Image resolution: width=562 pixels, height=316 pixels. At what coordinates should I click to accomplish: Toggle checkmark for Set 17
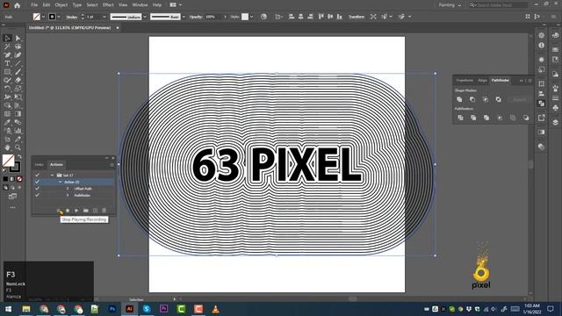click(37, 176)
